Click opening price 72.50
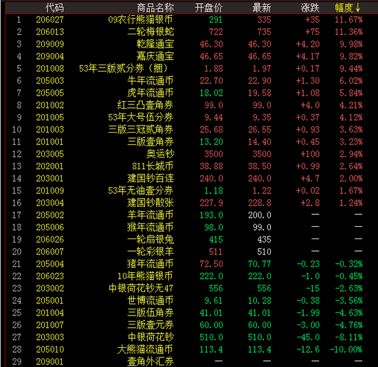The image size is (378, 367). [x=211, y=264]
